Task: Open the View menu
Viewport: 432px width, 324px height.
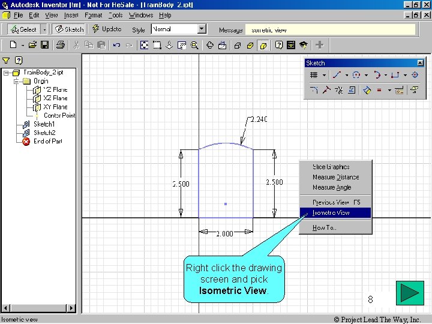Action: (x=52, y=15)
